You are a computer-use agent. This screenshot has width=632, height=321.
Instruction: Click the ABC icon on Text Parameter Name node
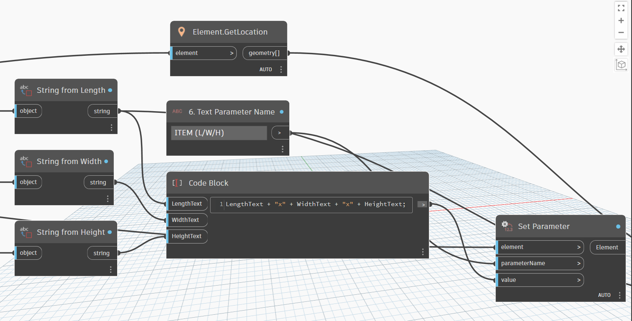coord(177,112)
